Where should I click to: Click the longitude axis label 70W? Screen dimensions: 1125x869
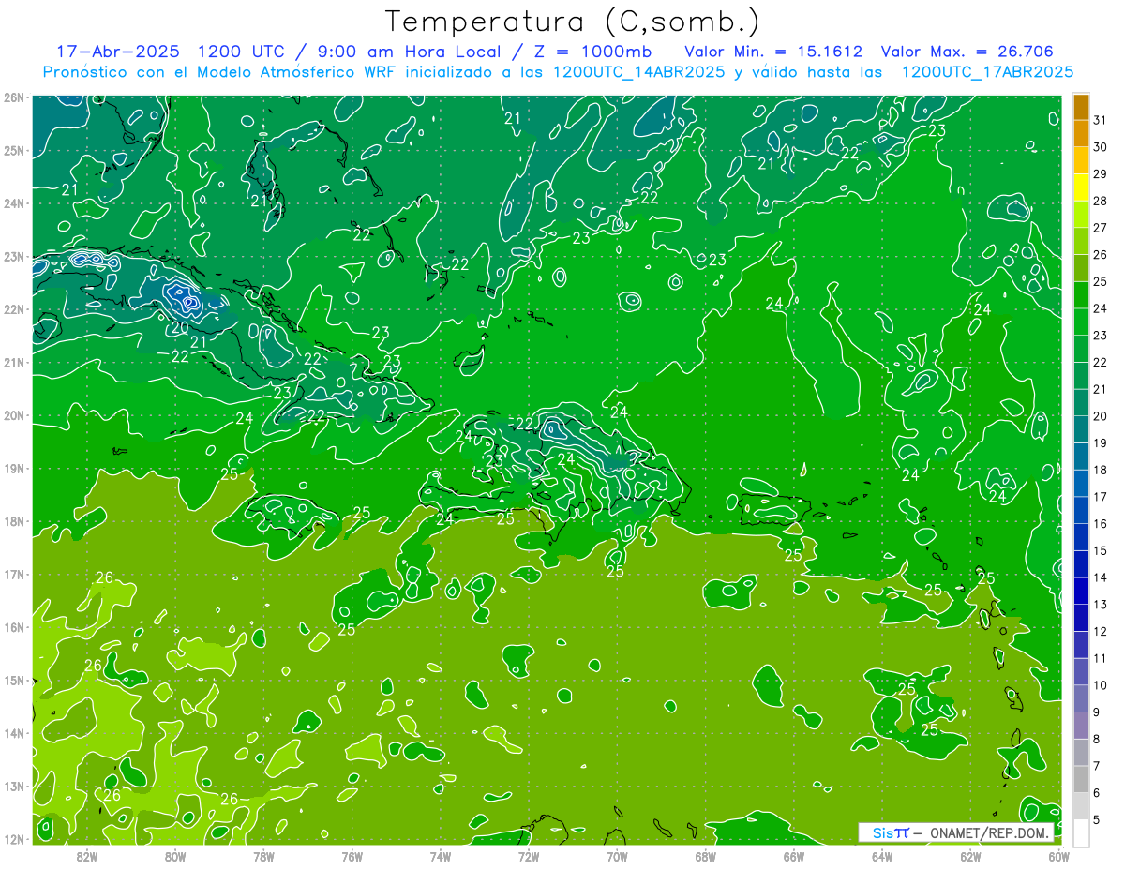tap(617, 856)
